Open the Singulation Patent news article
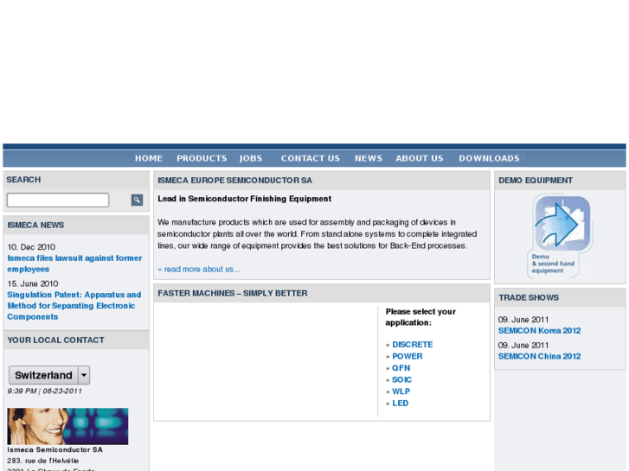This screenshot has width=629, height=471. 74,305
